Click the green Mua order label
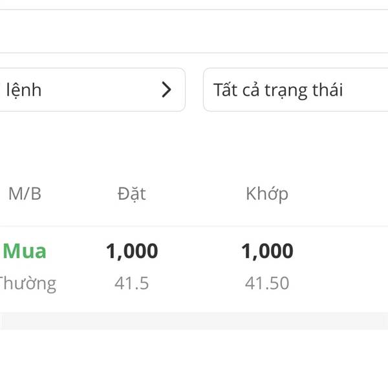This screenshot has height=388, width=388. tap(25, 251)
